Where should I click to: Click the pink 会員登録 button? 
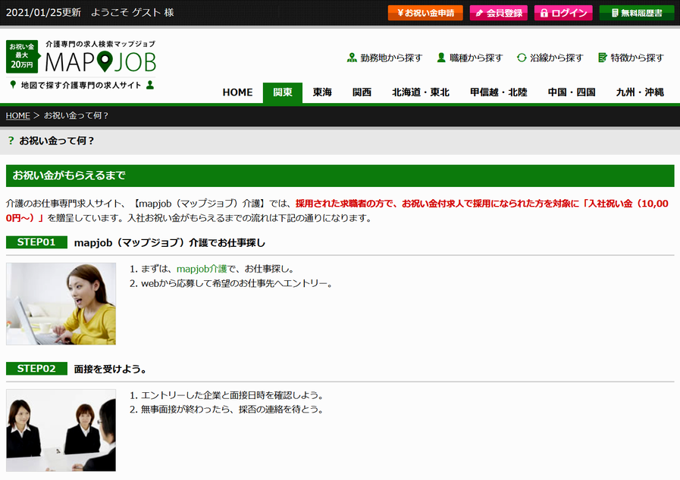[x=498, y=13]
